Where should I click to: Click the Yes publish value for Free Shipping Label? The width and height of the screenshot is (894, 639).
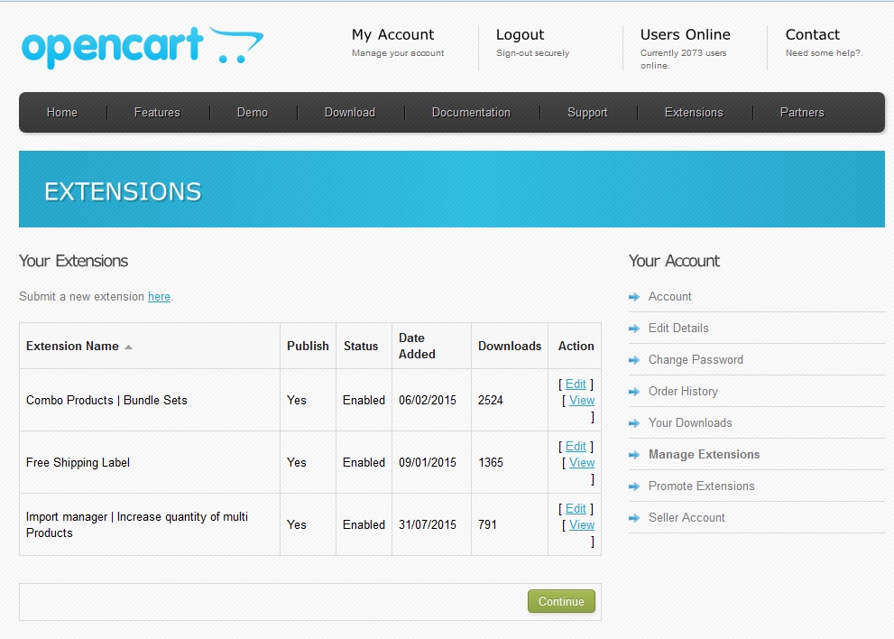click(297, 463)
